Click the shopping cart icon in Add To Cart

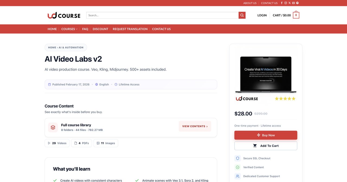(x=255, y=146)
